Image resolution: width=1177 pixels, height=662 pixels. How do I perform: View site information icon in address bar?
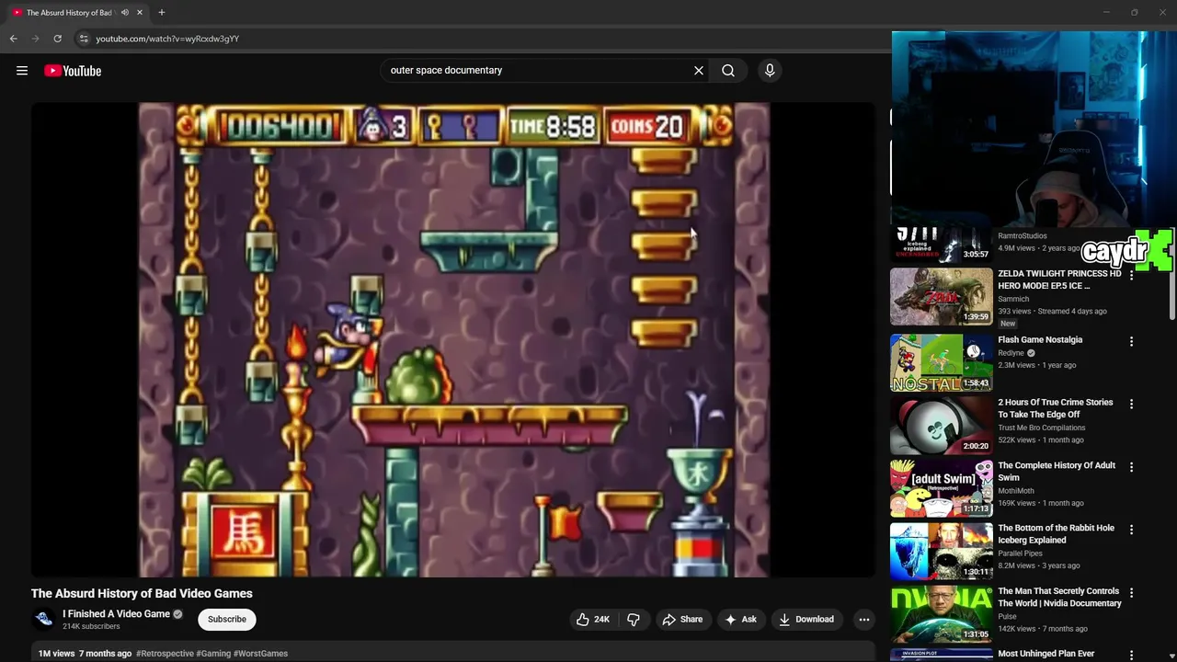tap(84, 39)
